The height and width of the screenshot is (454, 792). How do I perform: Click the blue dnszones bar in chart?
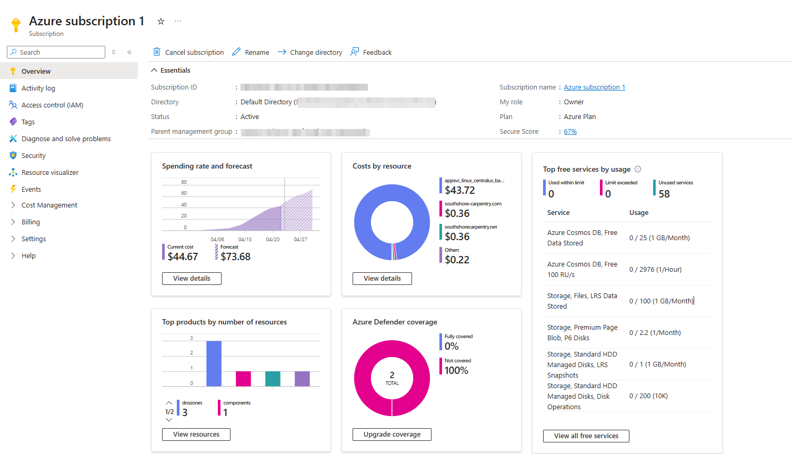pos(214,363)
